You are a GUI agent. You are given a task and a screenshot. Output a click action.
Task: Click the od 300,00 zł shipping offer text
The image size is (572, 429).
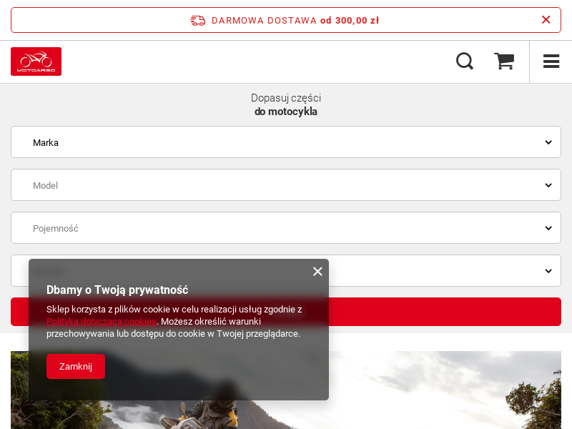pos(350,20)
